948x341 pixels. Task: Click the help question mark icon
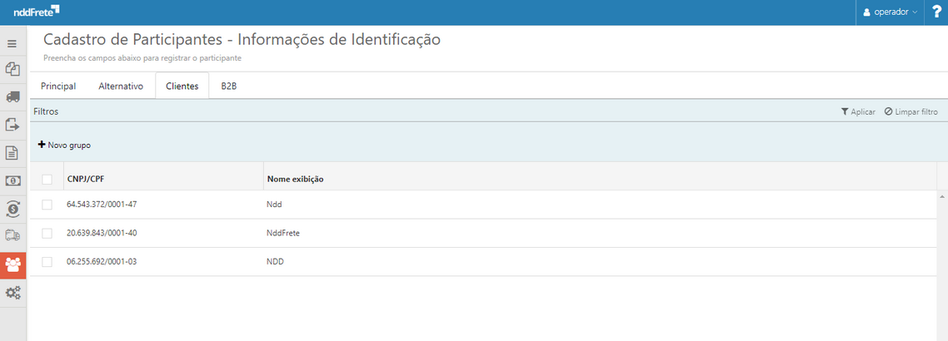click(936, 12)
